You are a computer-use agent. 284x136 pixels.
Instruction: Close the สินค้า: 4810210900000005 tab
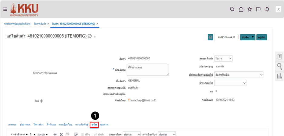pos(97,24)
